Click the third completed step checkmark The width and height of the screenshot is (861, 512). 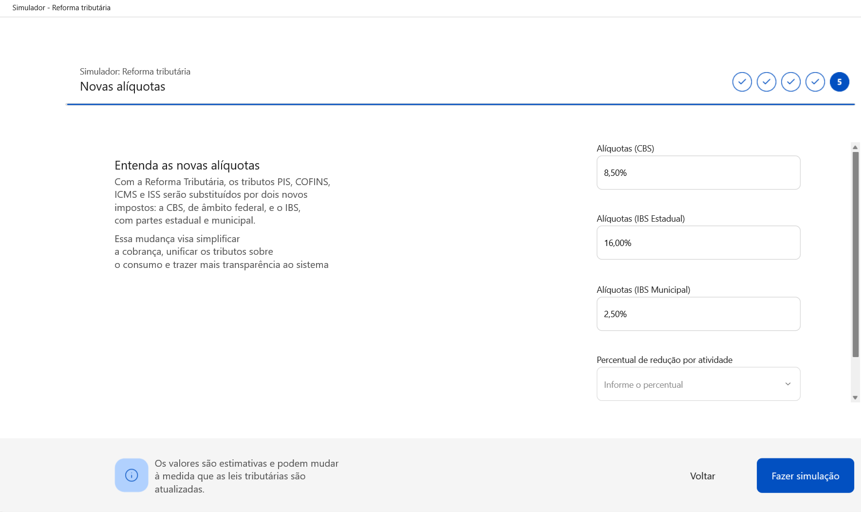(790, 82)
